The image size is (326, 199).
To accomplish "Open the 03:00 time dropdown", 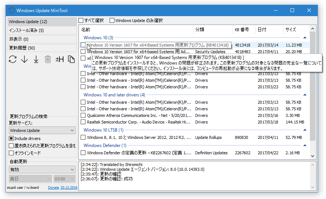I will click(x=64, y=178).
